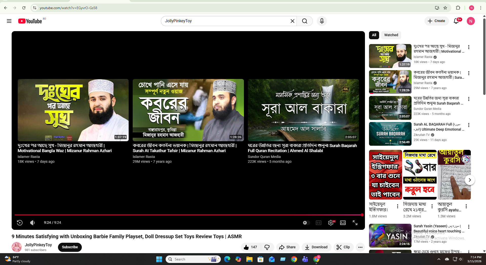Screen dimensions: 486x265
Task: Seek on the red video progress bar
Action: (189, 215)
